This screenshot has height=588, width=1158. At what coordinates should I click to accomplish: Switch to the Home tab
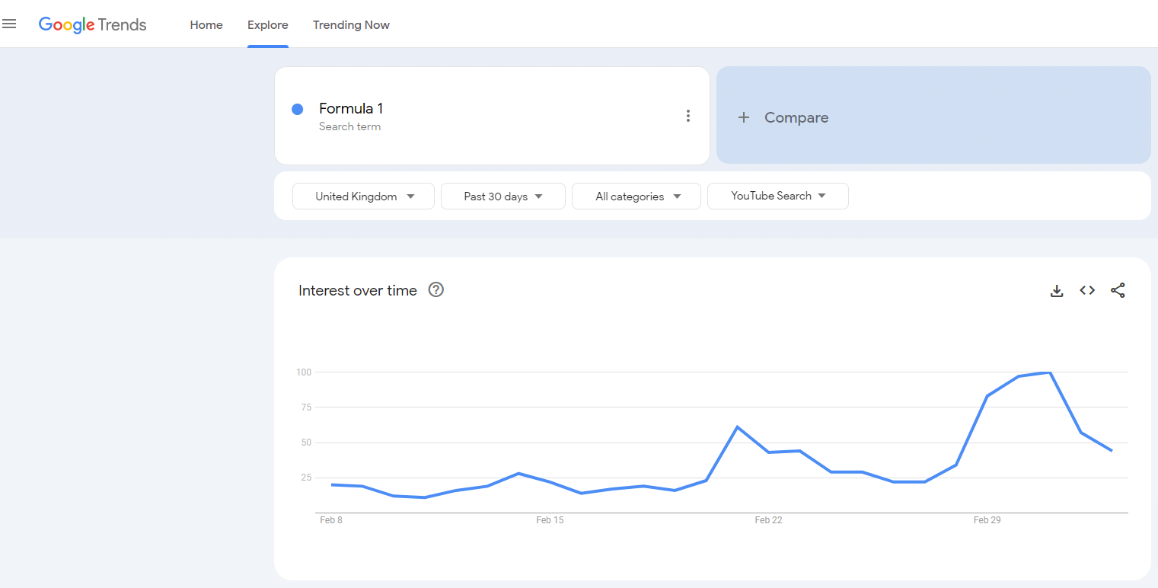click(206, 24)
